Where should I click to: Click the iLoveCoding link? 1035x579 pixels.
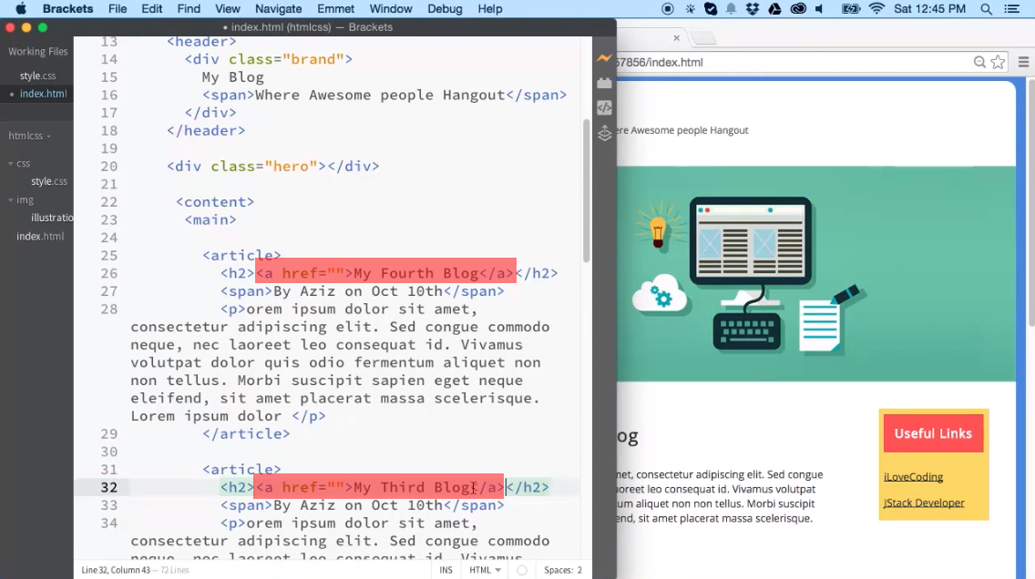[913, 477]
